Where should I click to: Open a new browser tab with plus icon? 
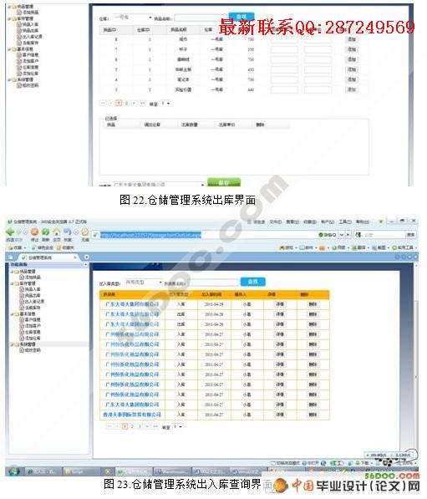[87, 257]
